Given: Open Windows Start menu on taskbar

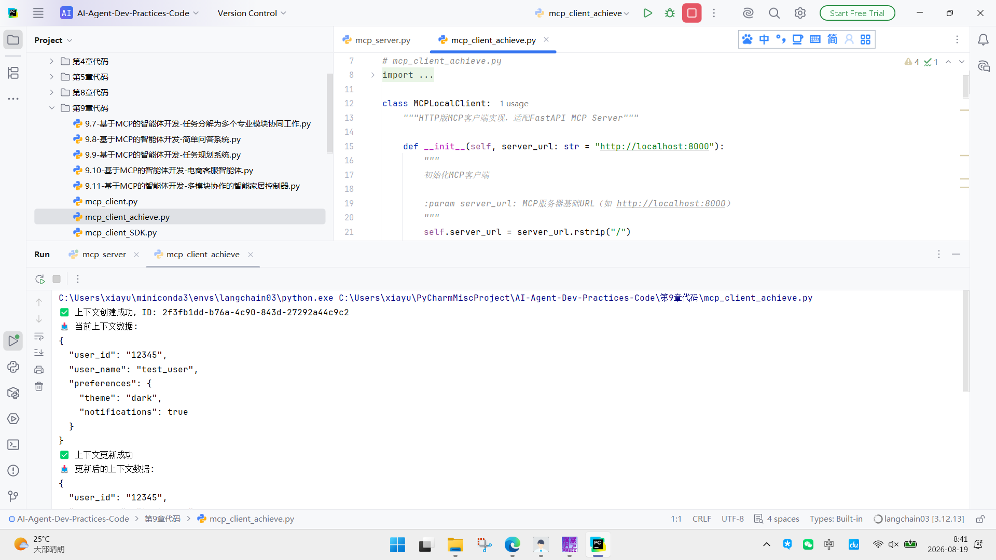Looking at the screenshot, I should point(397,545).
